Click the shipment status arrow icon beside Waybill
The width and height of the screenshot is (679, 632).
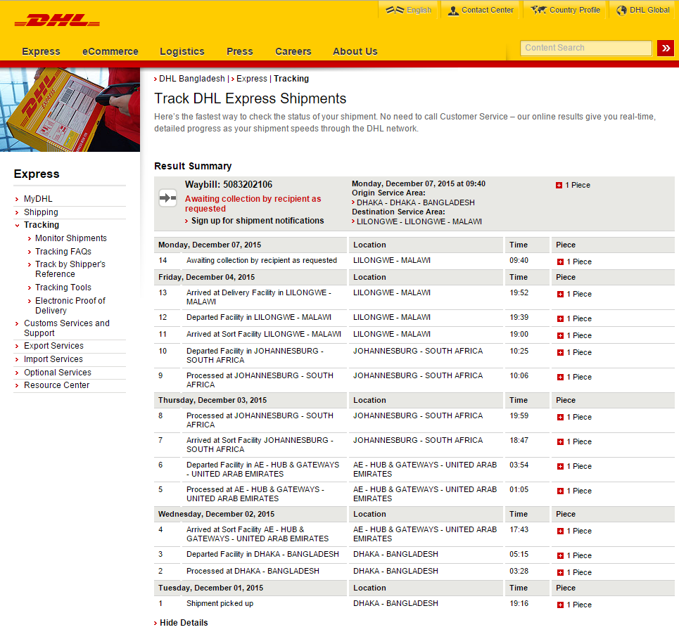[x=167, y=198]
